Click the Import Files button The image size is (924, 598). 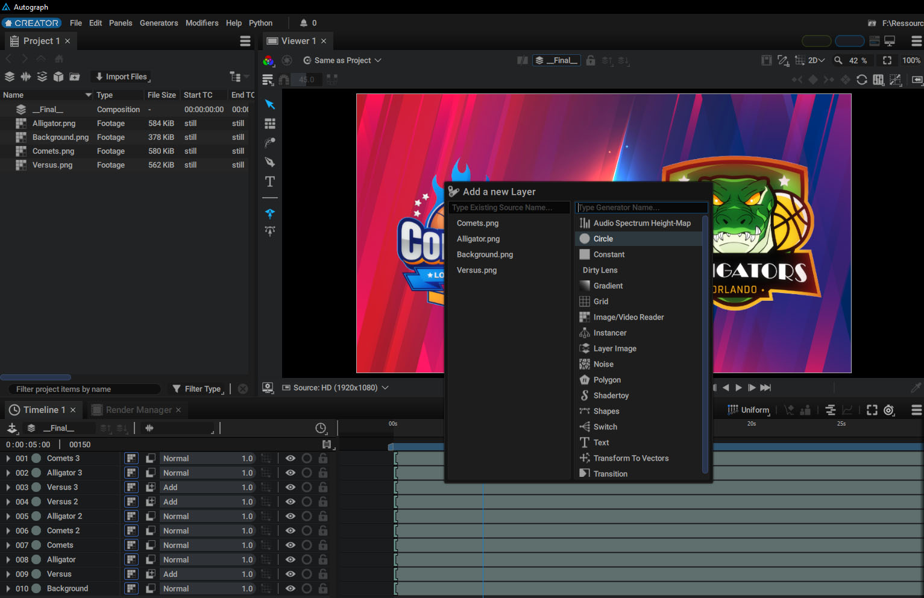[x=121, y=77]
